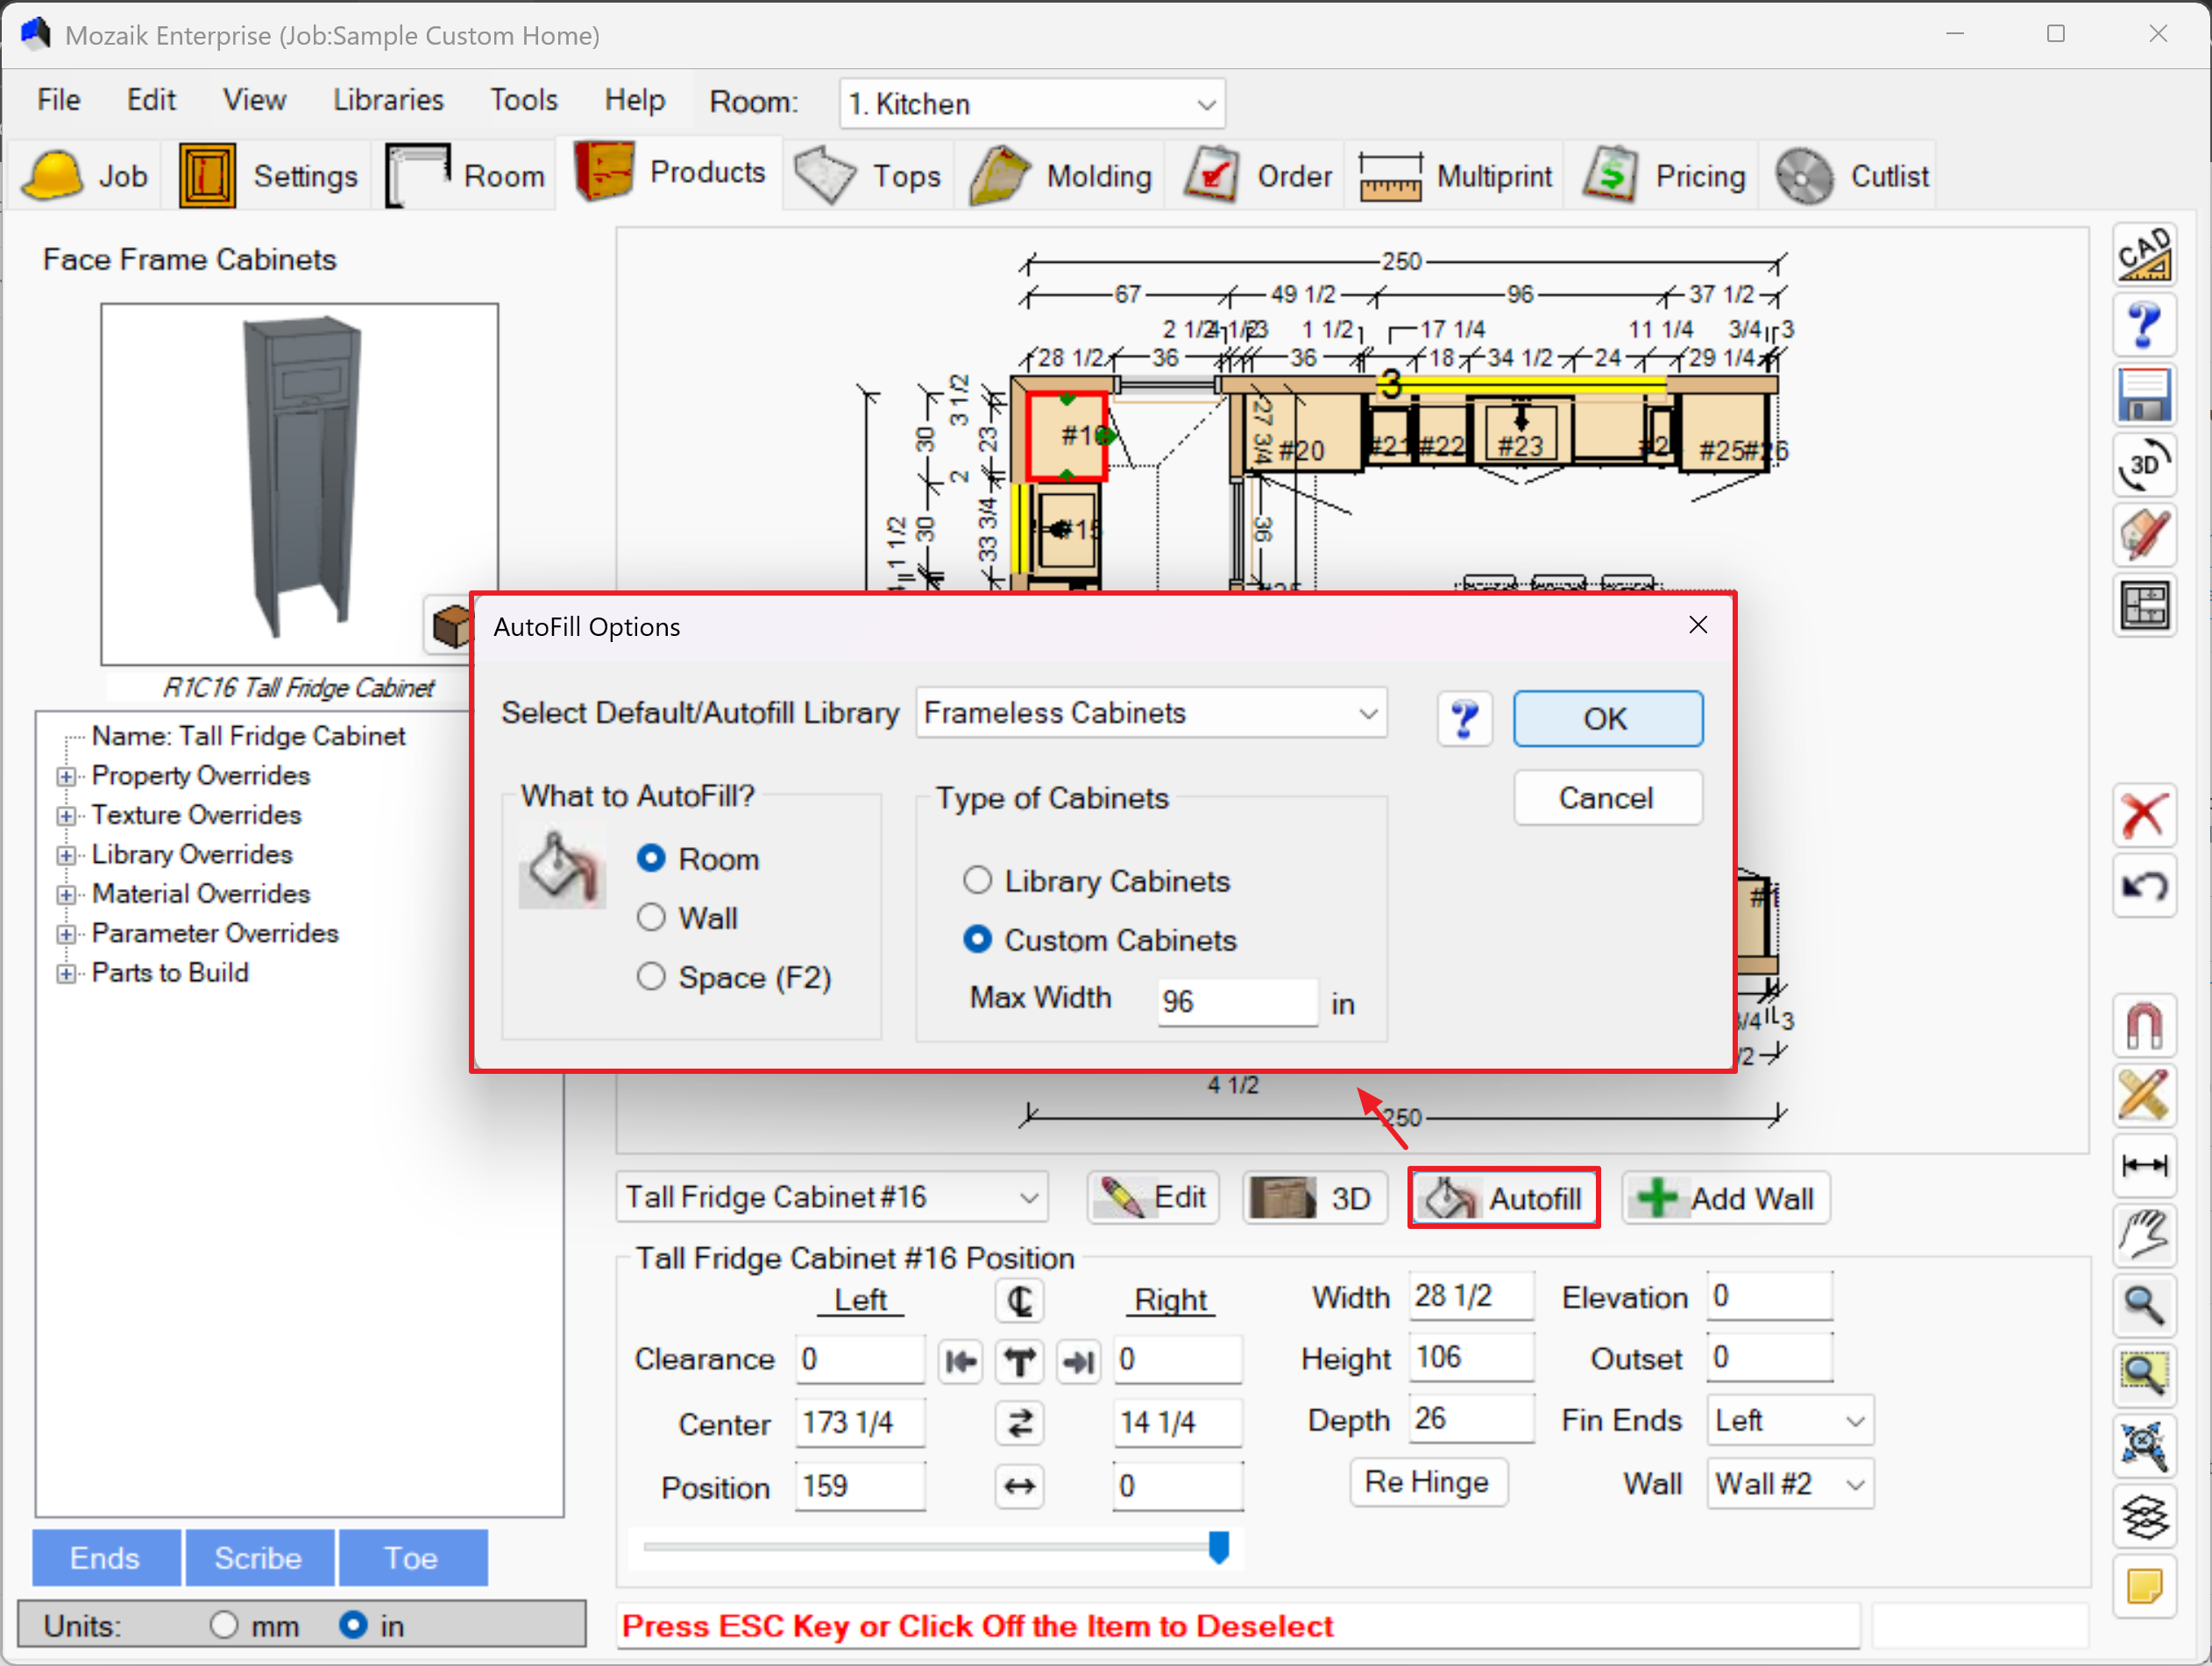
Task: Click the red X delete icon
Action: coord(2144,815)
